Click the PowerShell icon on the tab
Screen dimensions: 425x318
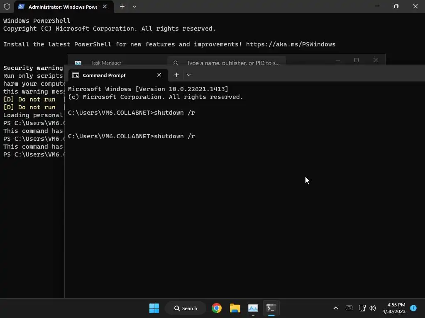point(21,7)
